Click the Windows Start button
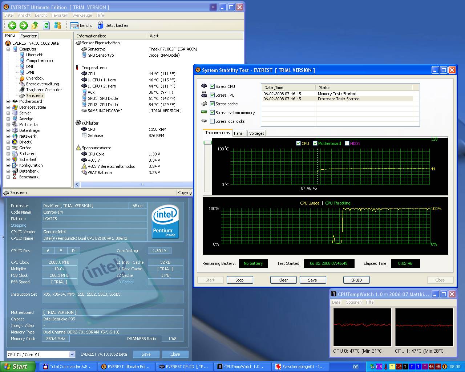Viewport: 465px width, 372px height. [x=18, y=367]
